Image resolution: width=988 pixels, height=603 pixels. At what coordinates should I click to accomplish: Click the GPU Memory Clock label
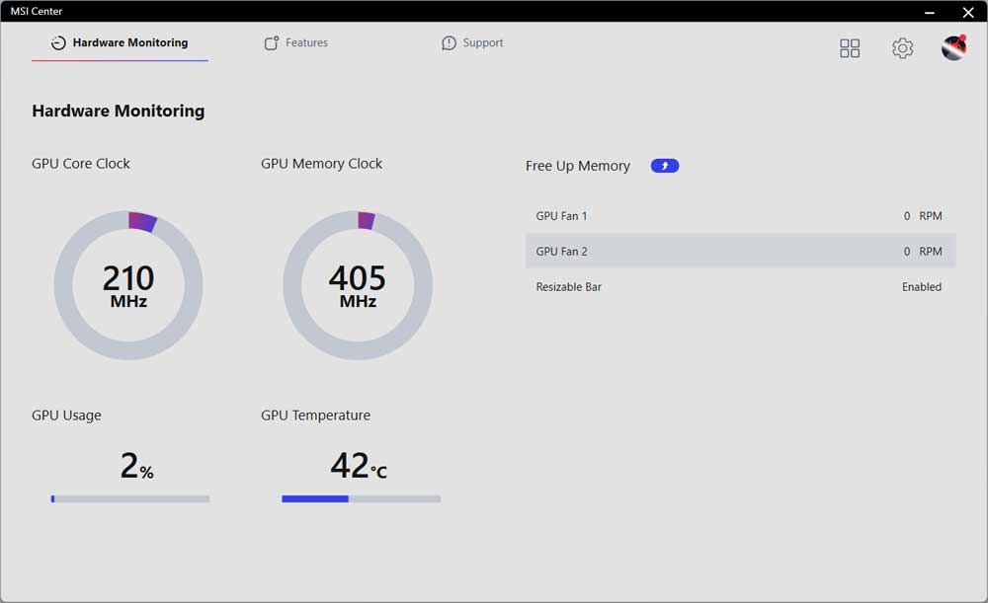point(321,164)
